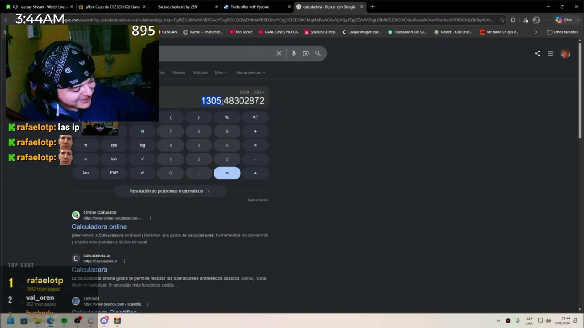Open the Google page share icon
This screenshot has width=584, height=328.
(x=537, y=53)
